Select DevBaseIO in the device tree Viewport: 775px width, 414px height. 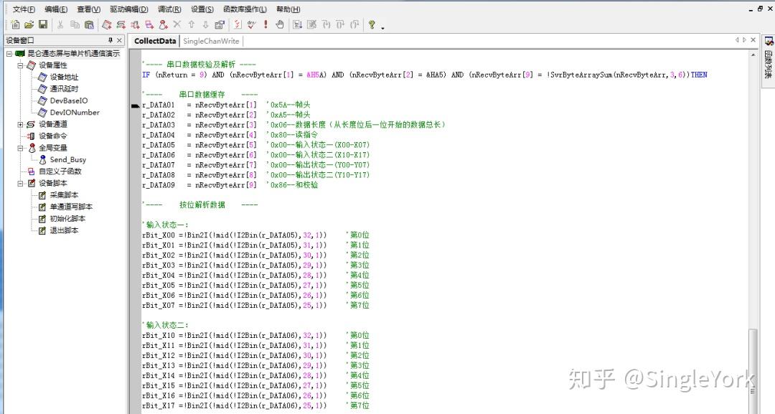click(x=69, y=100)
